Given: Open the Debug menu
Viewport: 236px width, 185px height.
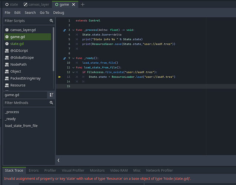Looking at the screenshot, I should (x=59, y=13).
